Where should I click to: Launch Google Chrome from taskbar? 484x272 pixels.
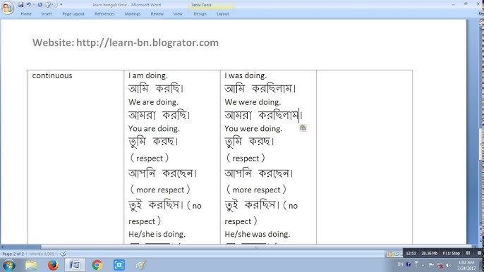[97, 265]
